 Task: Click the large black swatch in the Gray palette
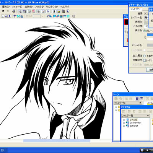click(126, 22)
